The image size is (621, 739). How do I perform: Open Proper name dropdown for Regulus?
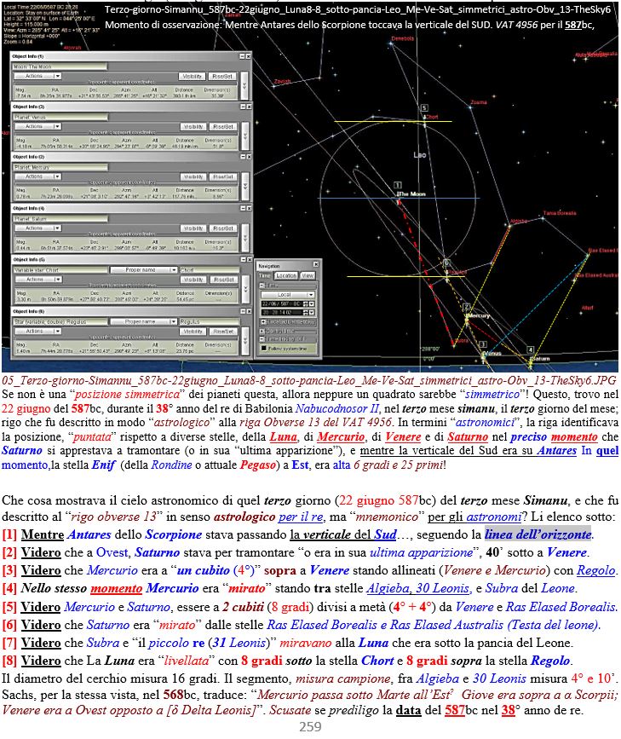[x=144, y=321]
